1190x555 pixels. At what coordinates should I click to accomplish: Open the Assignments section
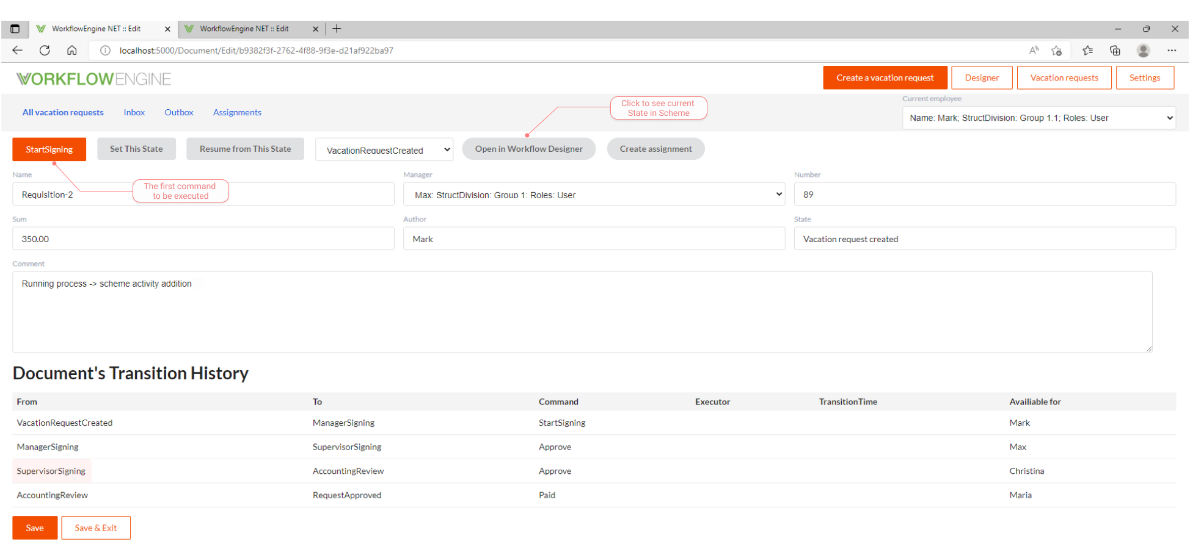(x=237, y=112)
